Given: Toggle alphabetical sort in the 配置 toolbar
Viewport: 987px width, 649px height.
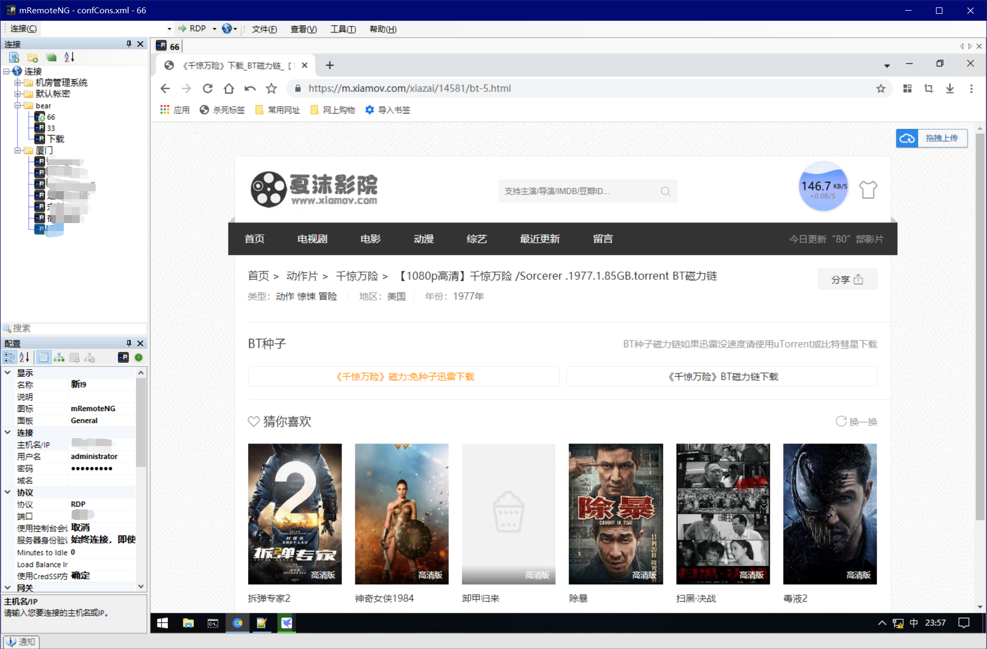Looking at the screenshot, I should coord(24,357).
